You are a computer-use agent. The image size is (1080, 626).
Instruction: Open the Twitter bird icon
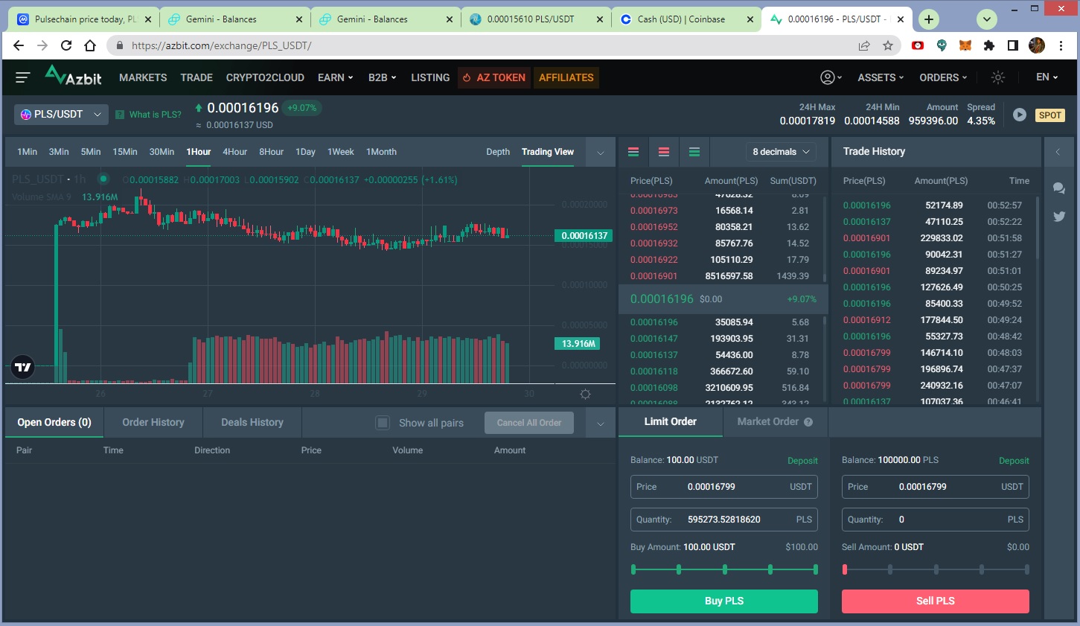[1058, 217]
